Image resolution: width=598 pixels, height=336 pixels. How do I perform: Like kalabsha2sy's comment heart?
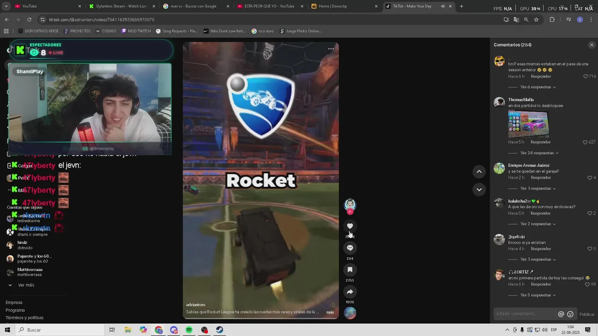click(590, 213)
